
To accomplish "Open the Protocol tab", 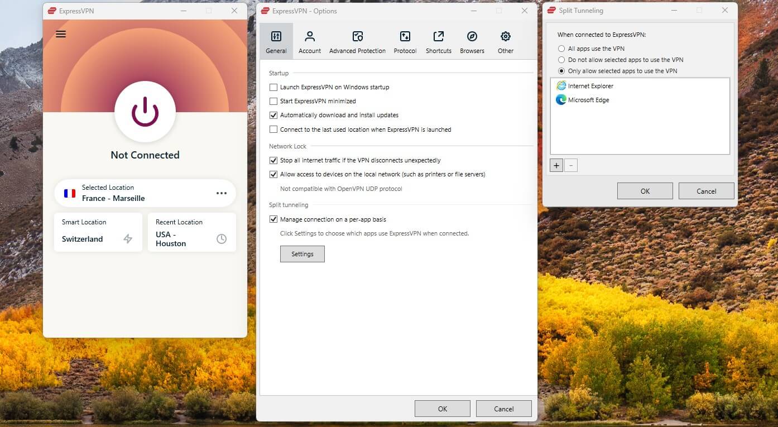I will click(405, 41).
